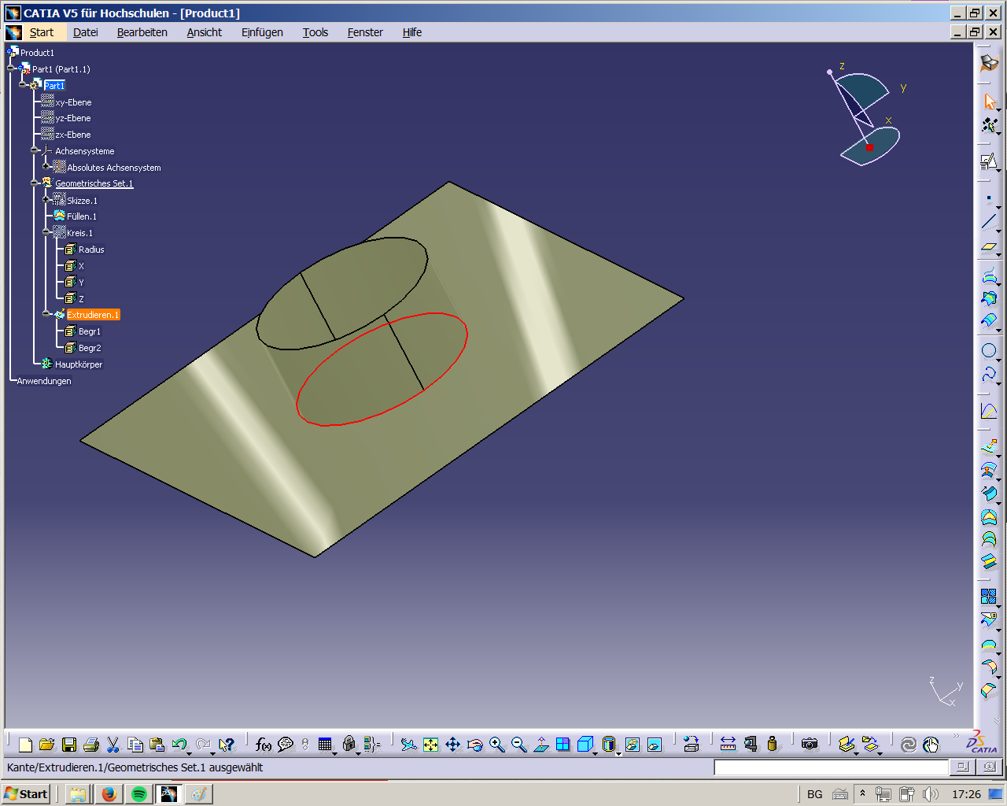Click the volume icon in system tray
Viewport: 1007px width, 806px height.
(x=930, y=794)
